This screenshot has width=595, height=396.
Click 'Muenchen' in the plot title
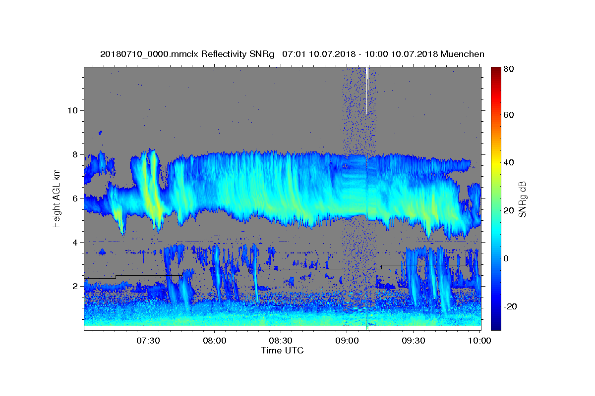462,54
